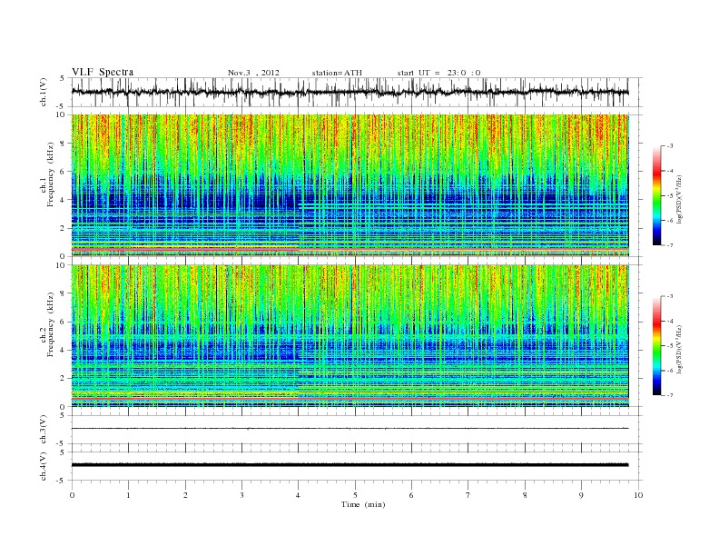Image resolution: width=719 pixels, height=556 pixels.
Task: Click the time axis tick label '9'
Action: click(x=581, y=495)
